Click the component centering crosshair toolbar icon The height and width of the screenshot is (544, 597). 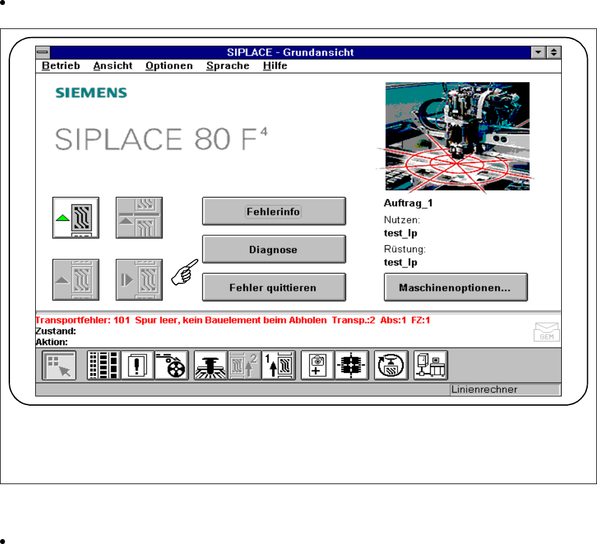click(352, 366)
